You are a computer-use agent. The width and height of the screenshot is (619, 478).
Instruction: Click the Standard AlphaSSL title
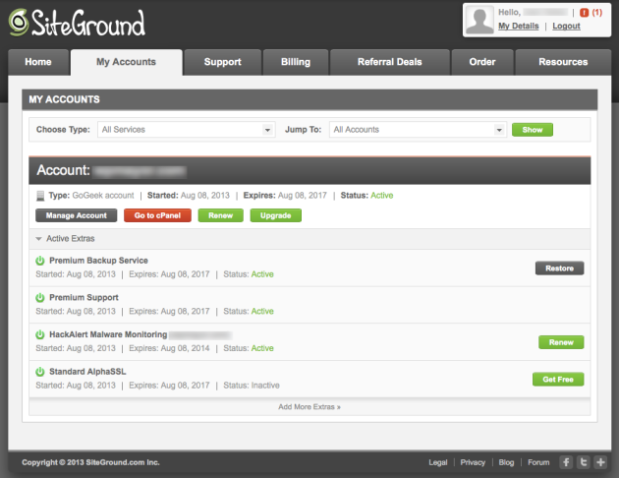(x=87, y=372)
